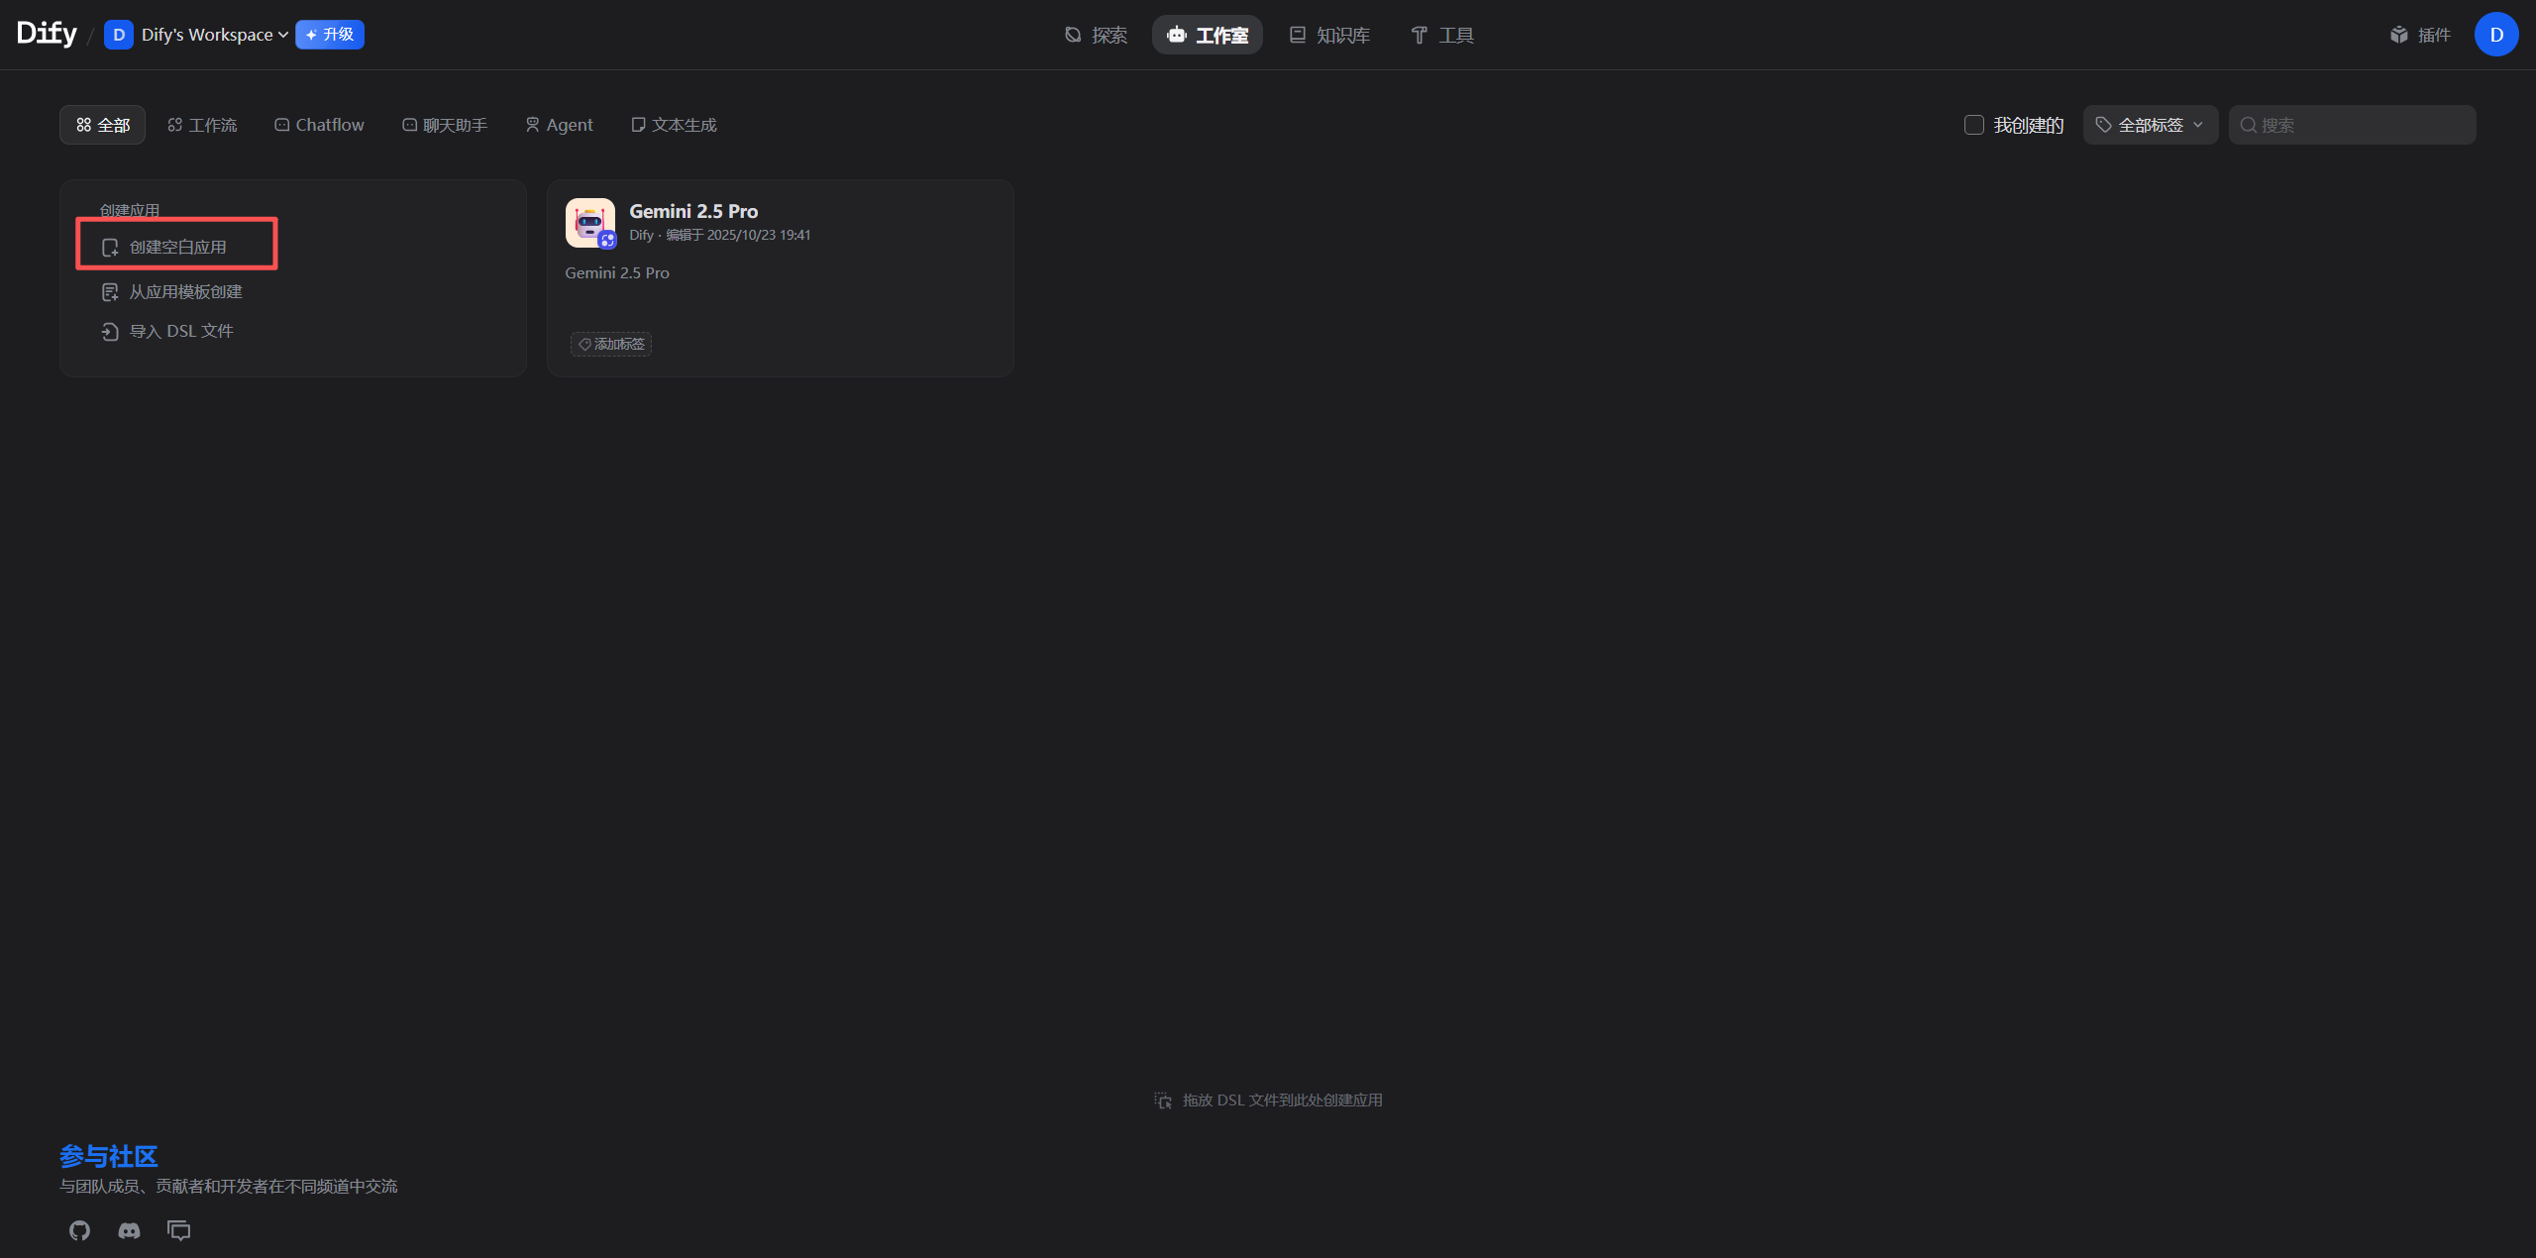The height and width of the screenshot is (1258, 2536).
Task: Click the D user avatar
Action: coord(2495,36)
